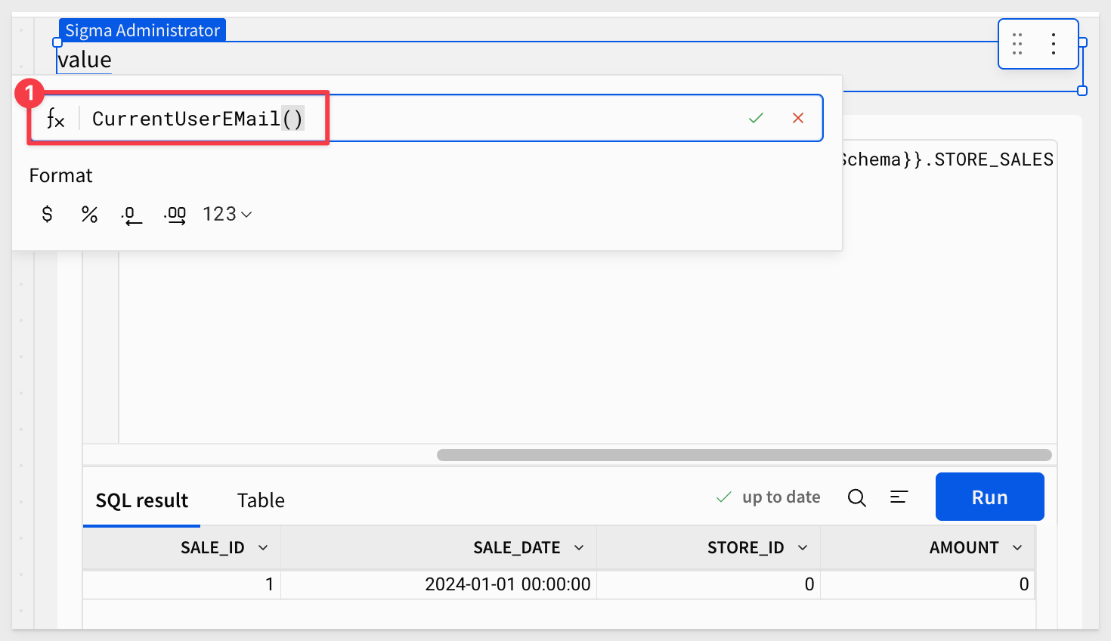
Task: Increase decimal places icon
Action: (x=175, y=215)
